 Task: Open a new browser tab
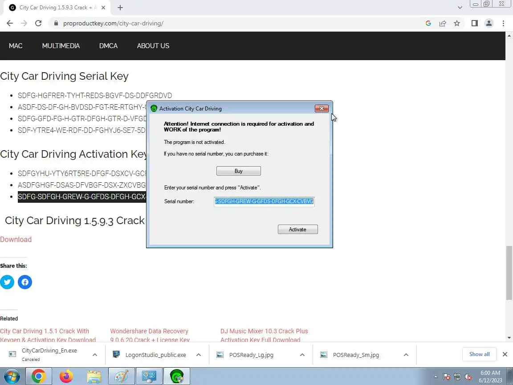coord(120,8)
